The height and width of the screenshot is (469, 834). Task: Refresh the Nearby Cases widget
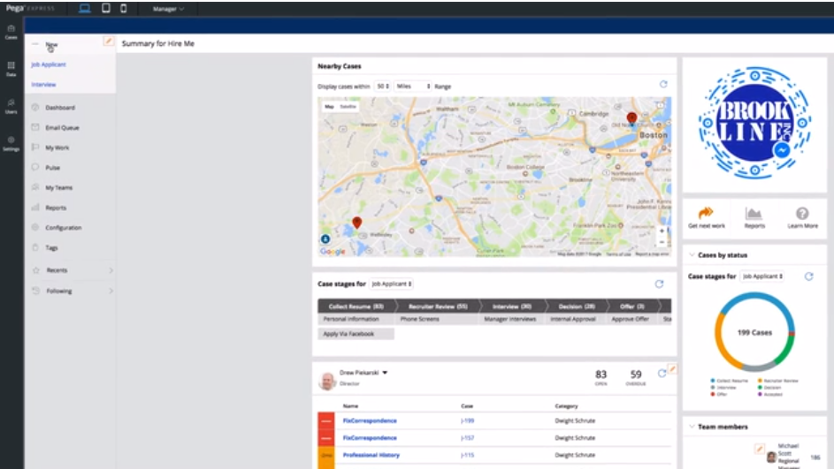tap(663, 85)
